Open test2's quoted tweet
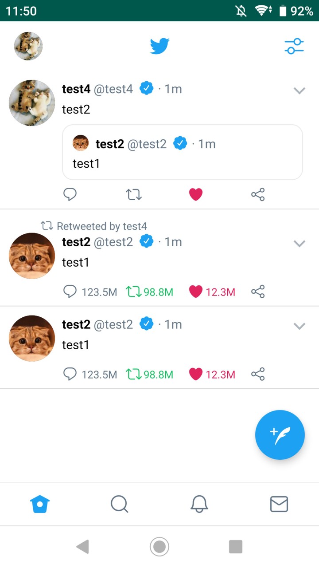Screen dimensions: 319x568 [182, 152]
